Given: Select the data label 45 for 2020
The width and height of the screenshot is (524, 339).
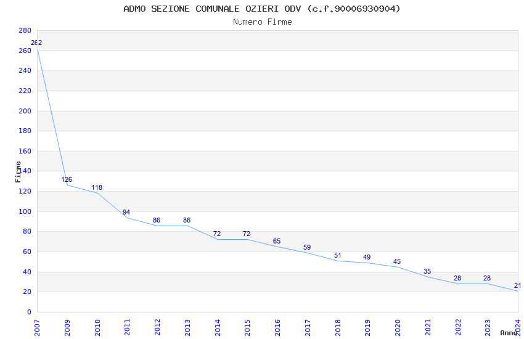Looking at the screenshot, I should [x=396, y=262].
